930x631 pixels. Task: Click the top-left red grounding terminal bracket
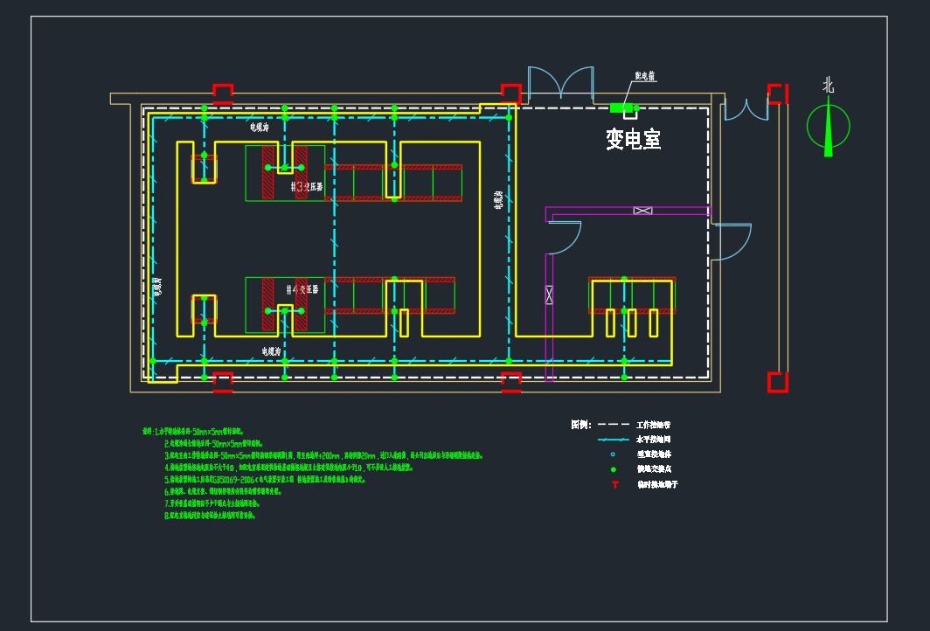(223, 94)
